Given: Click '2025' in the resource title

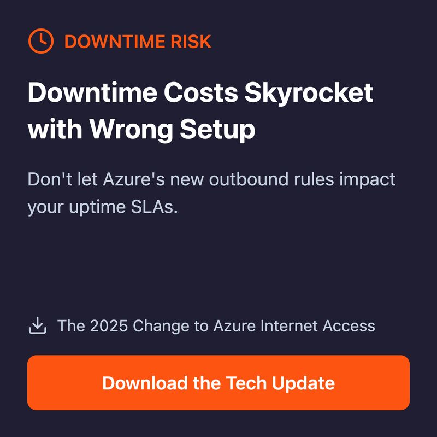Looking at the screenshot, I should pyautogui.click(x=109, y=325).
